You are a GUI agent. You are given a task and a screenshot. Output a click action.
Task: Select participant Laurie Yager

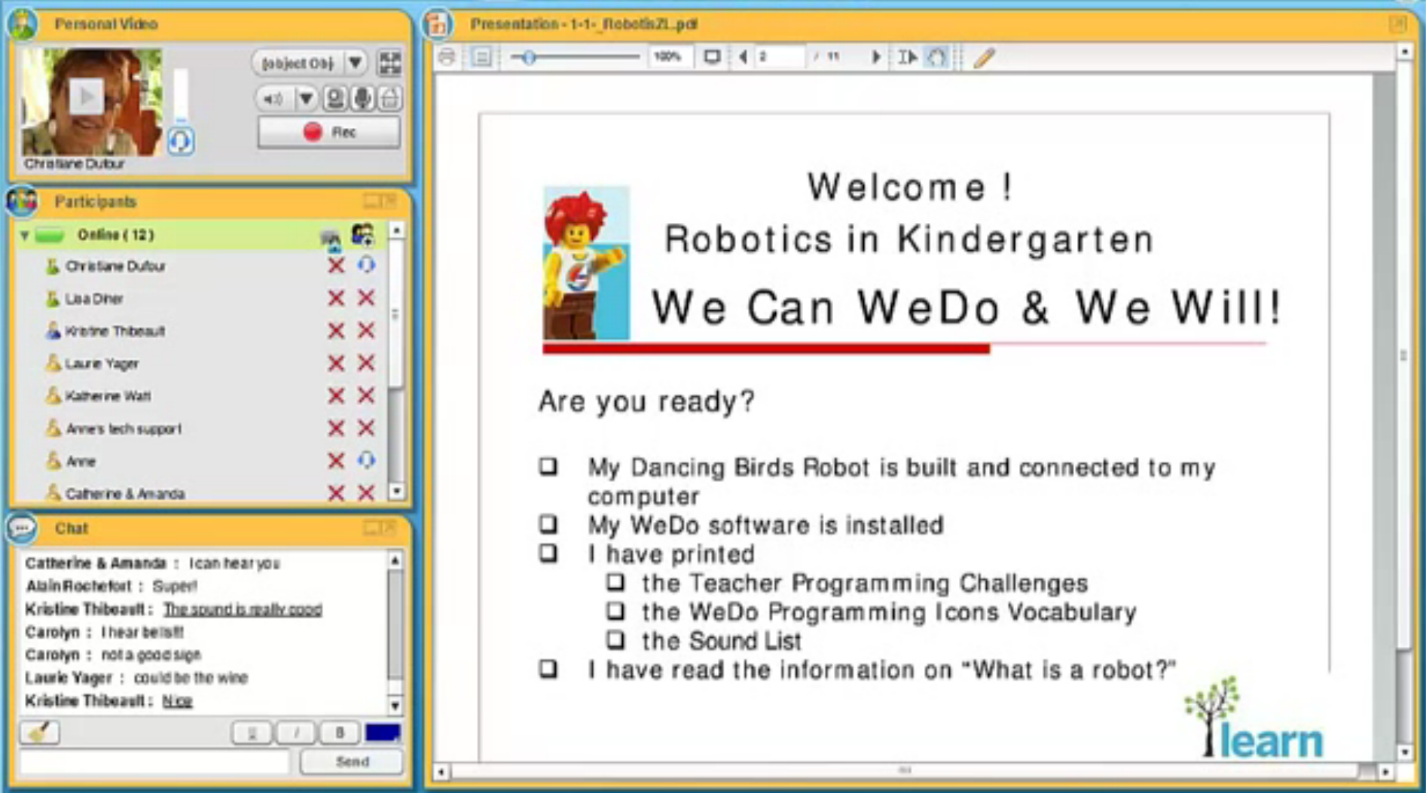point(101,363)
